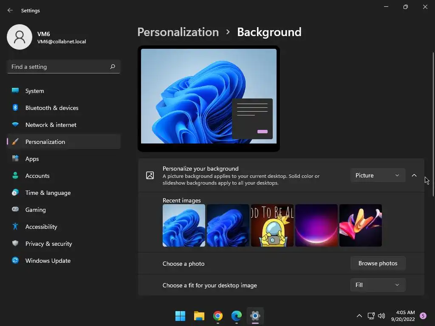
Task: Click the Privacy shield icon
Action: click(x=15, y=243)
